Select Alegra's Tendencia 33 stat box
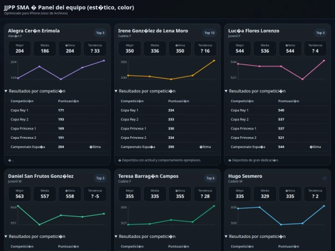Image resolution: width=335 pixels, height=251 pixels. pyautogui.click(x=95, y=48)
